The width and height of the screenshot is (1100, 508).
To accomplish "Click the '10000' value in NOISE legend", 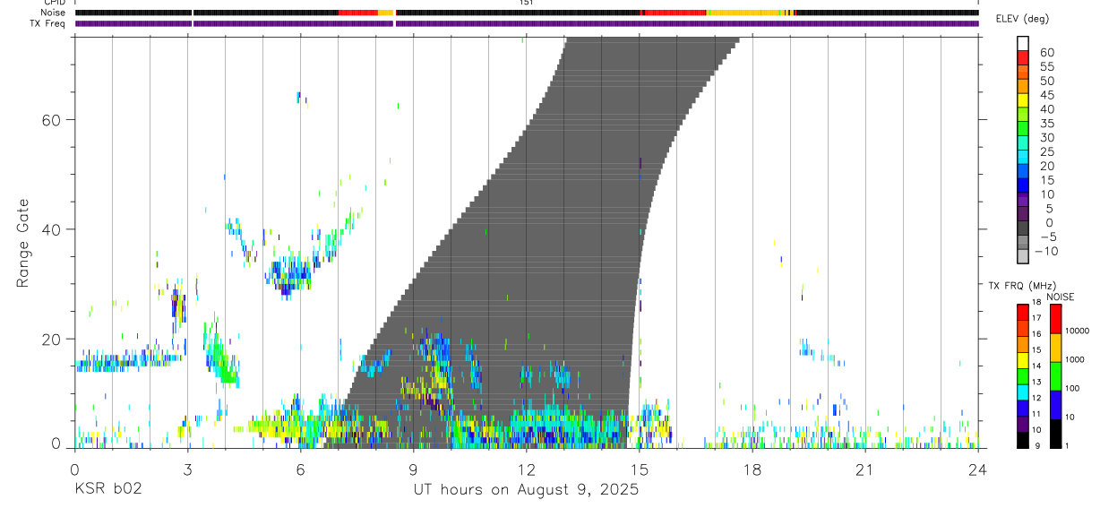I will coord(1079,331).
